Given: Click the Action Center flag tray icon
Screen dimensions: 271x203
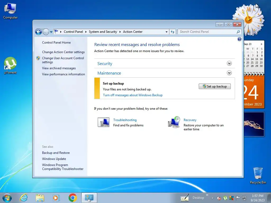Looking at the screenshot, I should [x=238, y=198].
